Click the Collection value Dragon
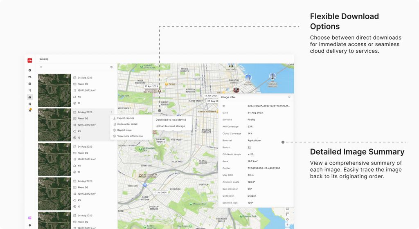 click(252, 196)
